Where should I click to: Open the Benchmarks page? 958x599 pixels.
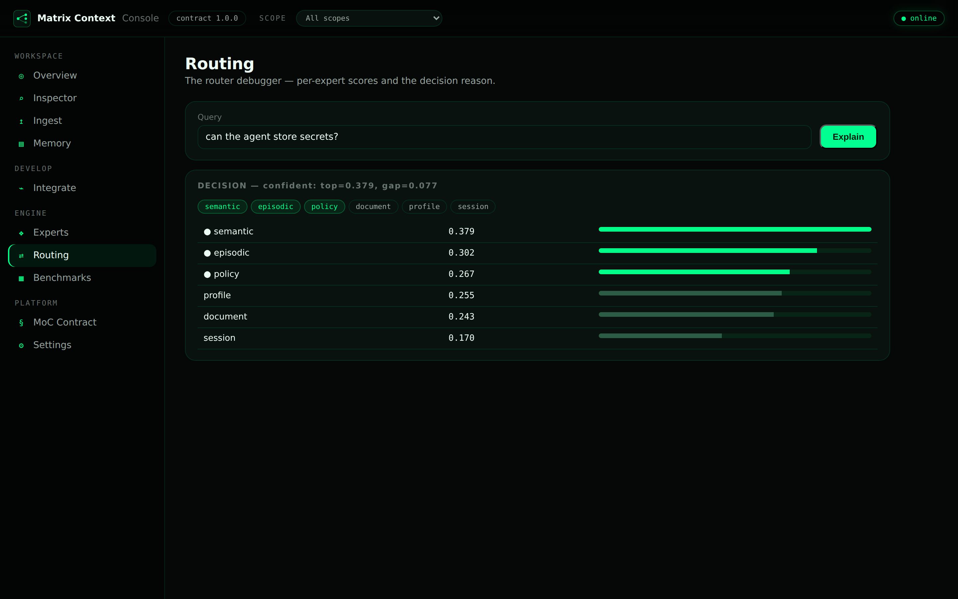[x=82, y=278]
